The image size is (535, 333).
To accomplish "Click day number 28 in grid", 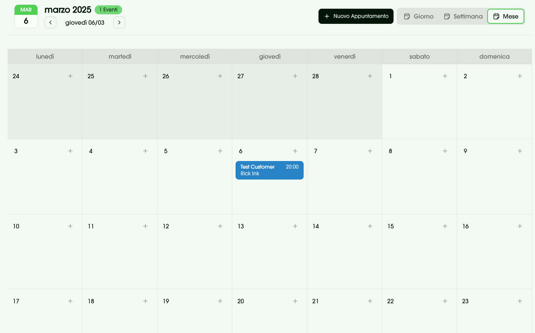I will [x=315, y=76].
